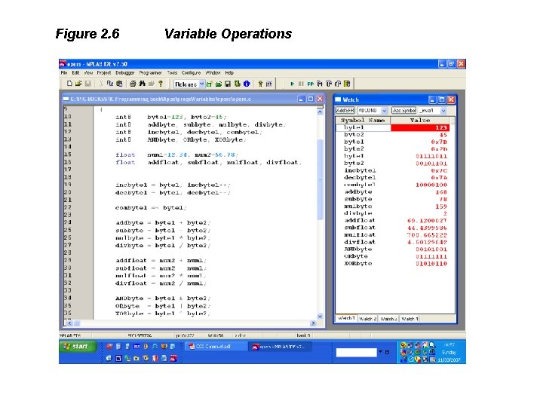Click the blue info circle icon

[247, 84]
